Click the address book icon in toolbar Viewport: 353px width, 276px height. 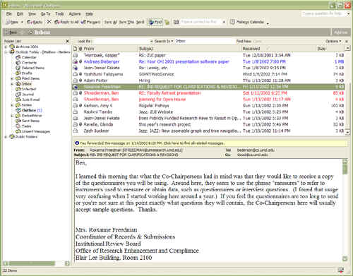coord(176,22)
